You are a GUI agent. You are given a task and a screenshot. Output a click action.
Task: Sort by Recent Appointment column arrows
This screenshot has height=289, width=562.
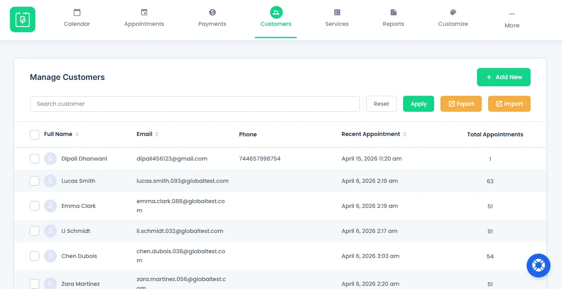pyautogui.click(x=405, y=134)
